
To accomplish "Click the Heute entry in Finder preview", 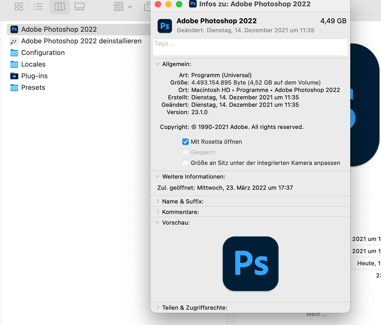I will coord(369,263).
